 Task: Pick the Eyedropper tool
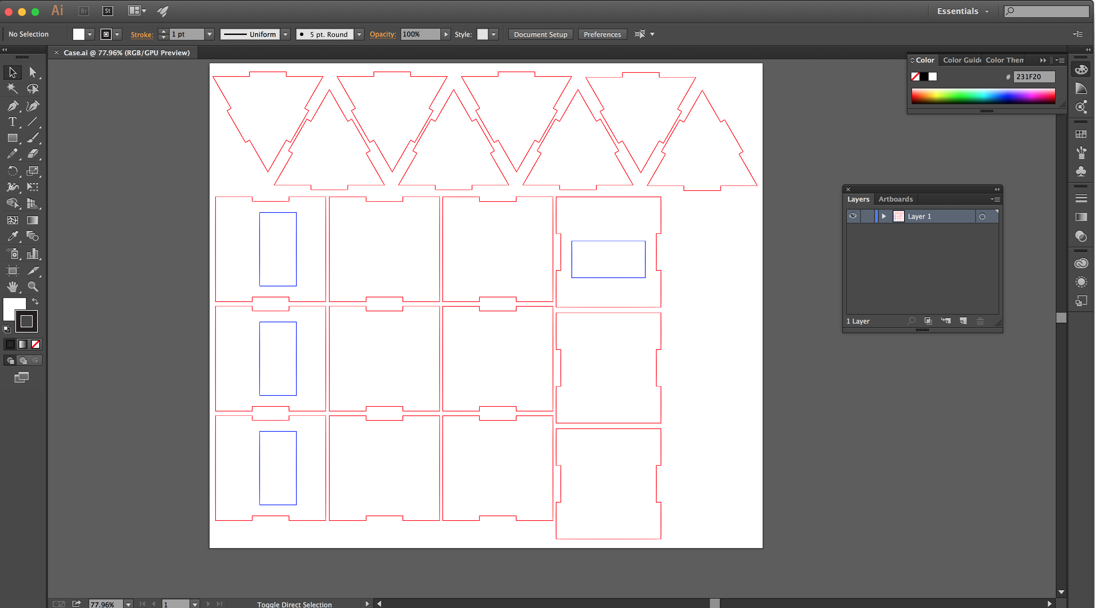point(12,236)
